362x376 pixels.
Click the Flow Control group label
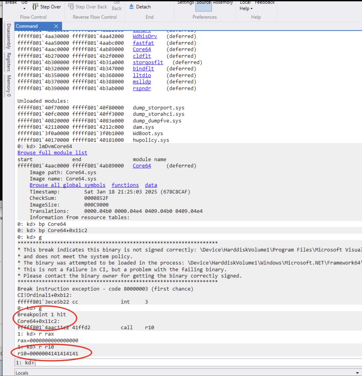(33, 17)
